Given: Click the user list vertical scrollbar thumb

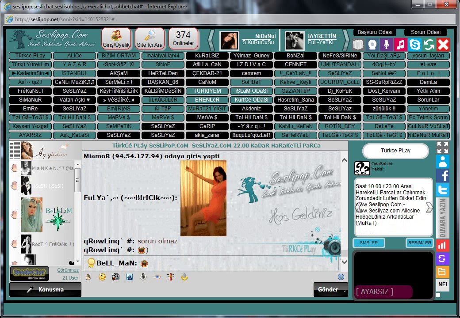Looking at the screenshot, I should pyautogui.click(x=78, y=180).
